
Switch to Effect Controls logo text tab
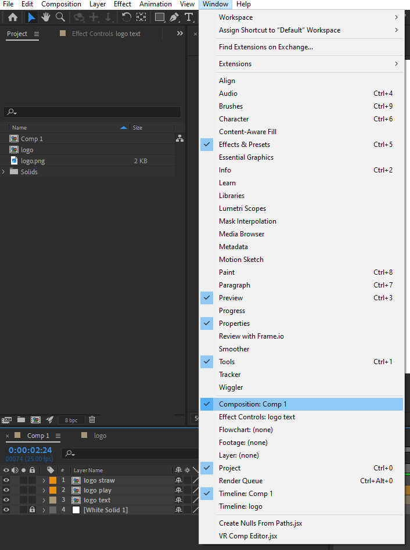(x=106, y=34)
